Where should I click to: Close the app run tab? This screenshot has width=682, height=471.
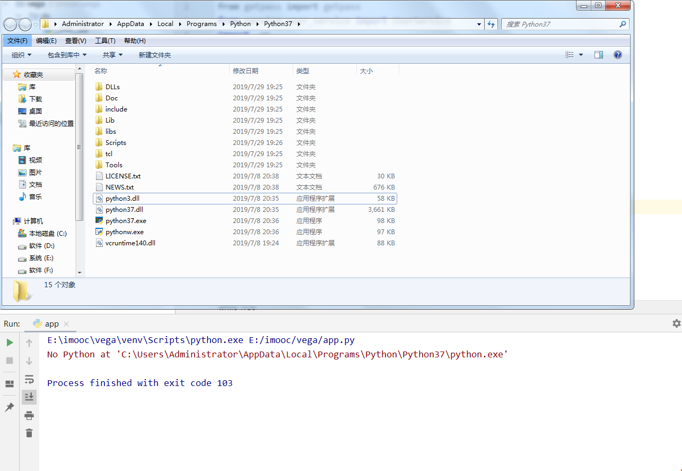[66, 324]
